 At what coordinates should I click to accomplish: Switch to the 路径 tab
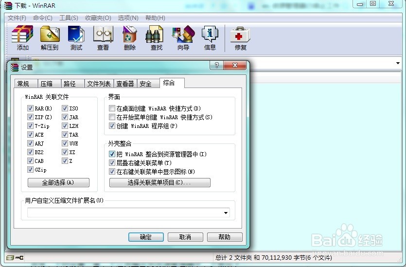(72, 84)
